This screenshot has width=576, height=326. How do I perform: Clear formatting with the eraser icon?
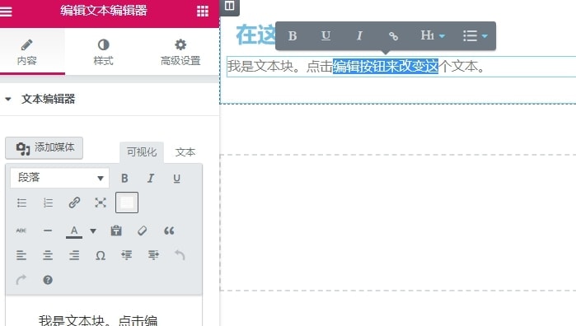143,231
